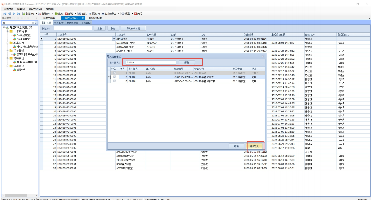This screenshot has height=202, width=373.
Task: Switch to the 系统主菜单 tab
Action: [x=49, y=18]
